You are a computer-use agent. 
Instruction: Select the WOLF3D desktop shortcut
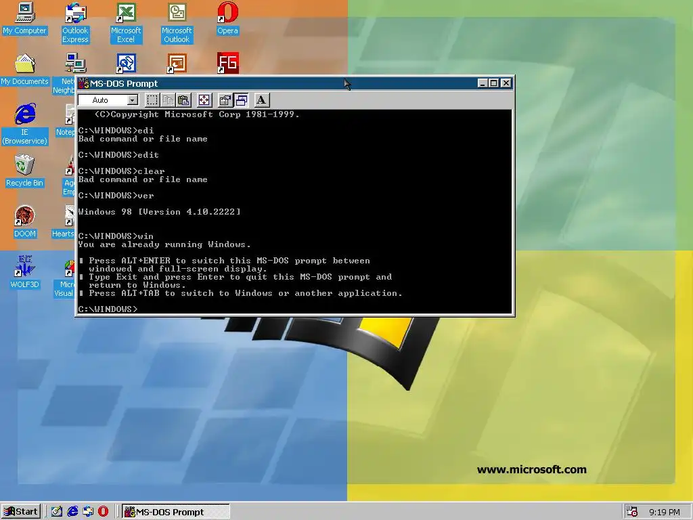[x=24, y=272]
